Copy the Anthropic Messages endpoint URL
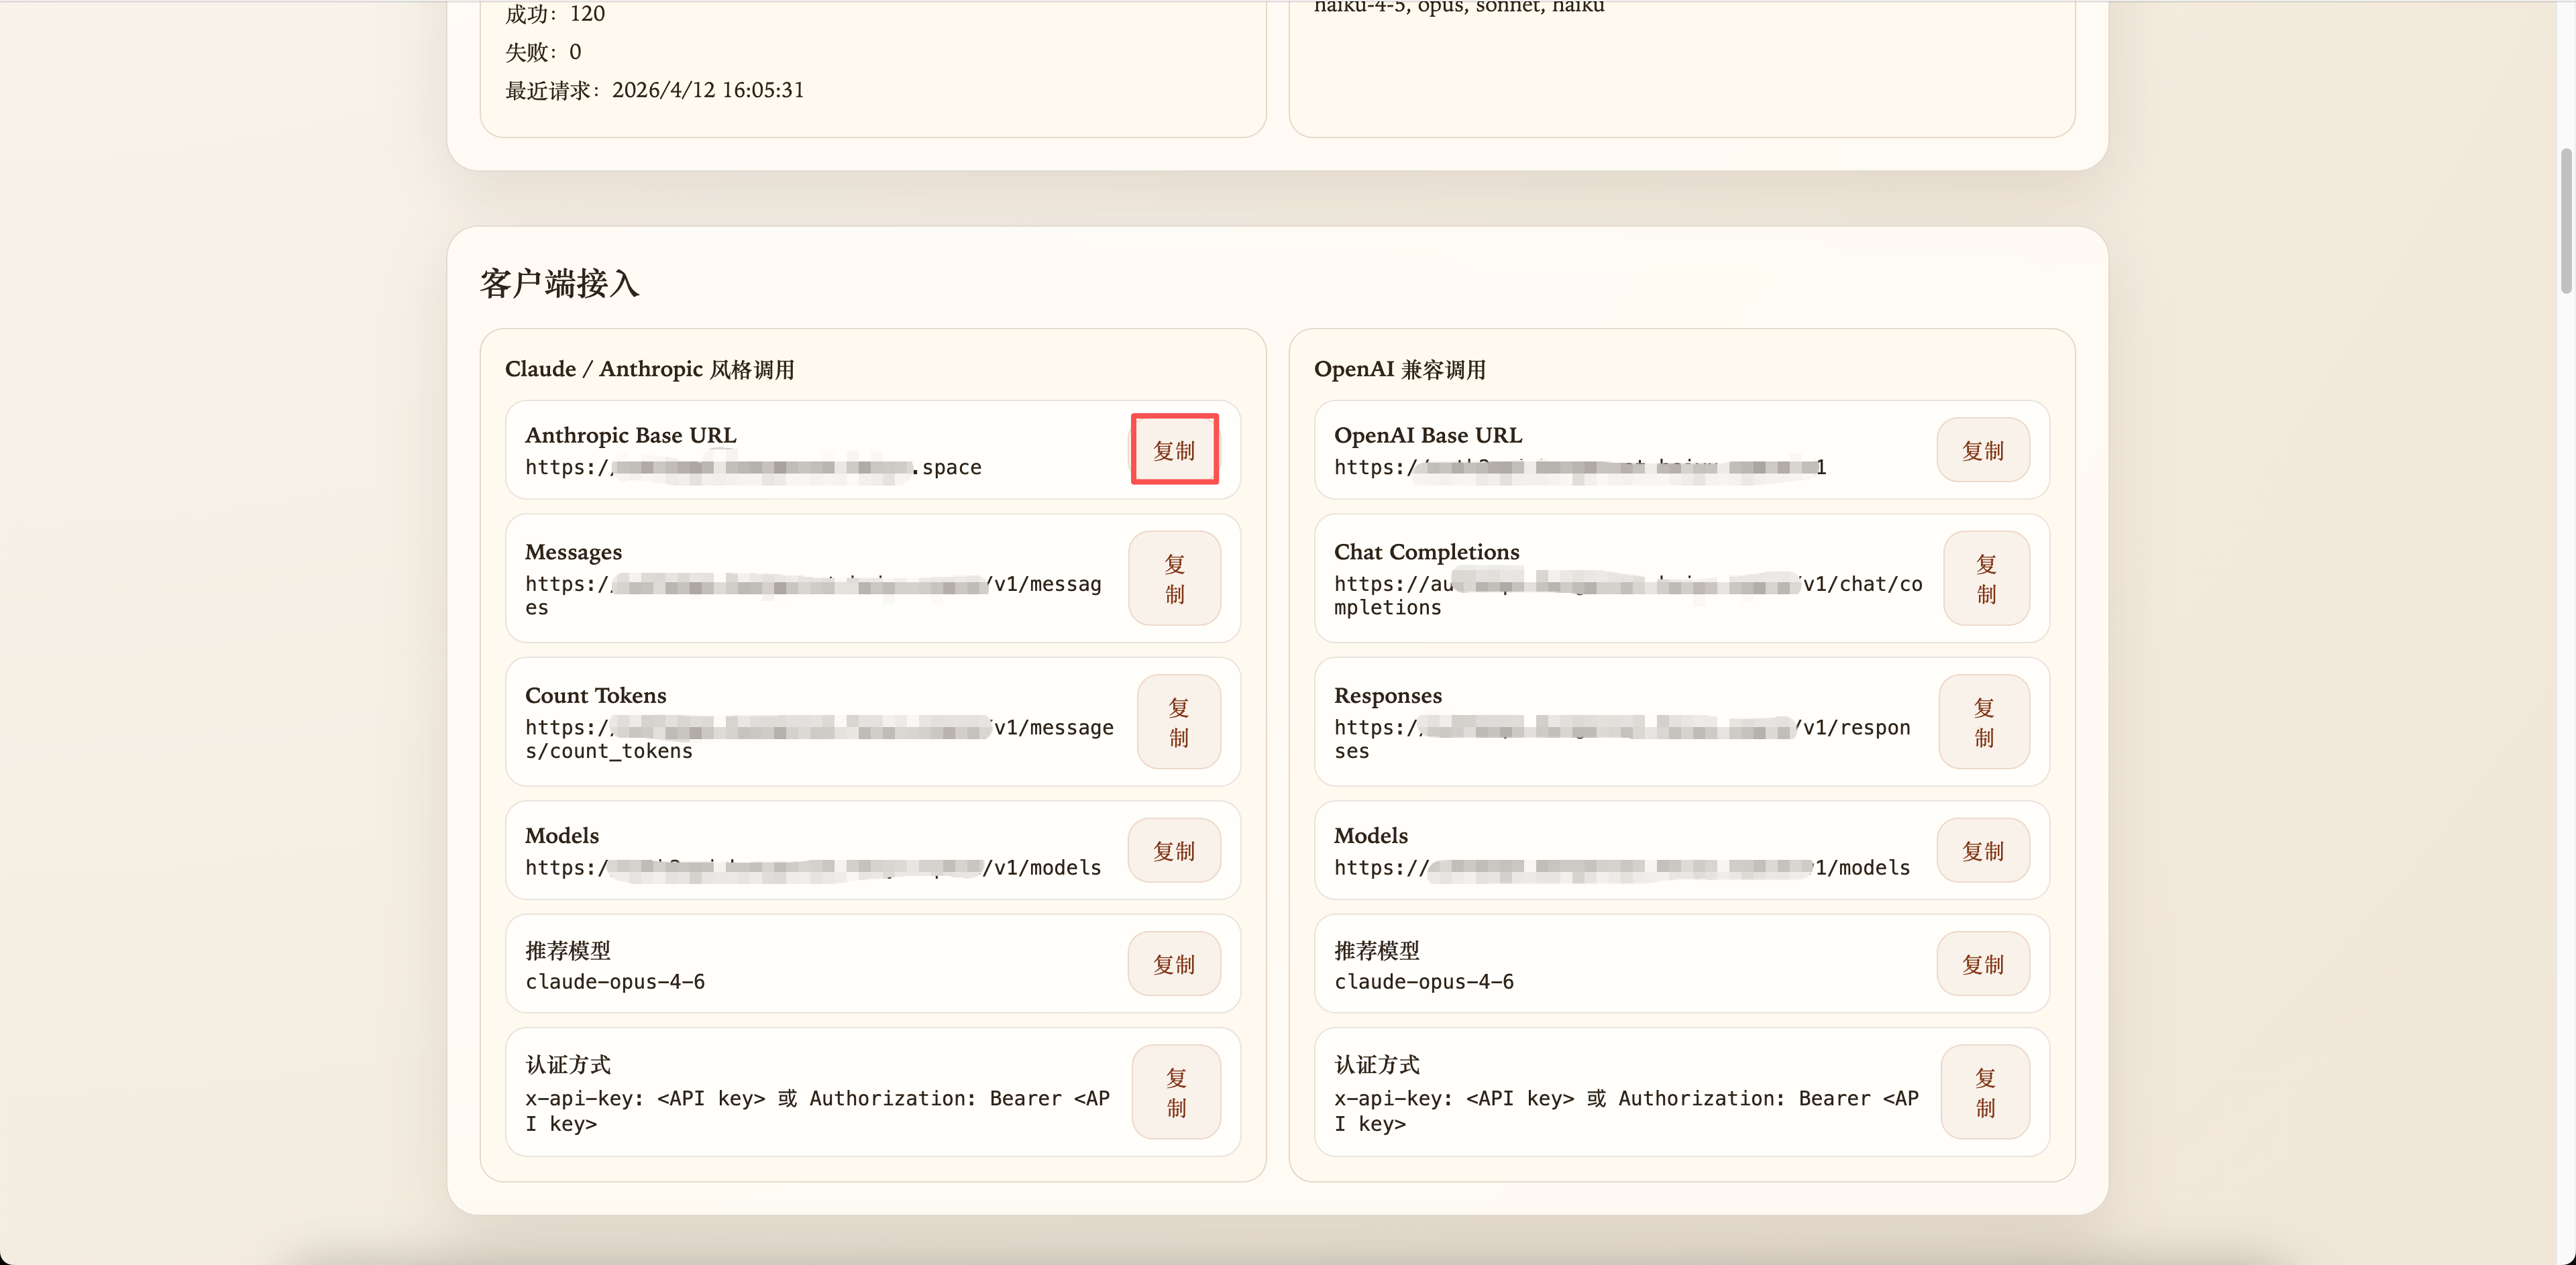Image resolution: width=2576 pixels, height=1265 pixels. coord(1174,579)
